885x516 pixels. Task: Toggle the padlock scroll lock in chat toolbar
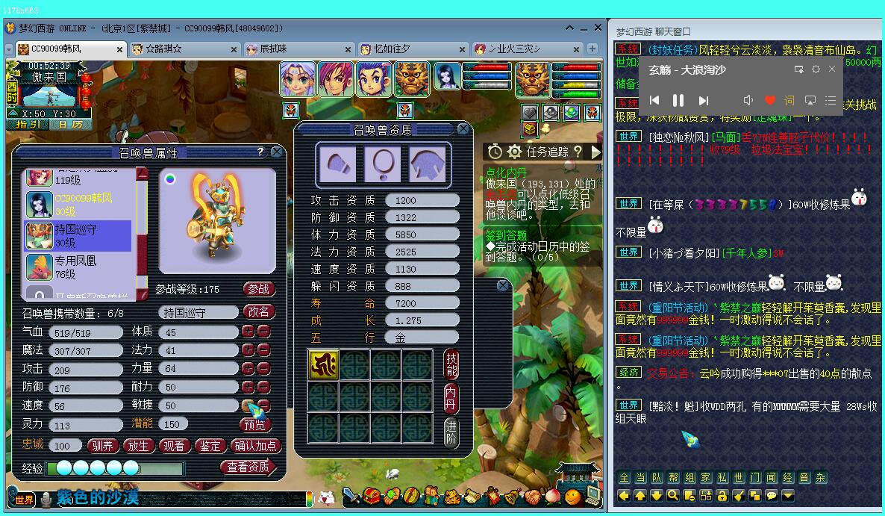coord(722,496)
